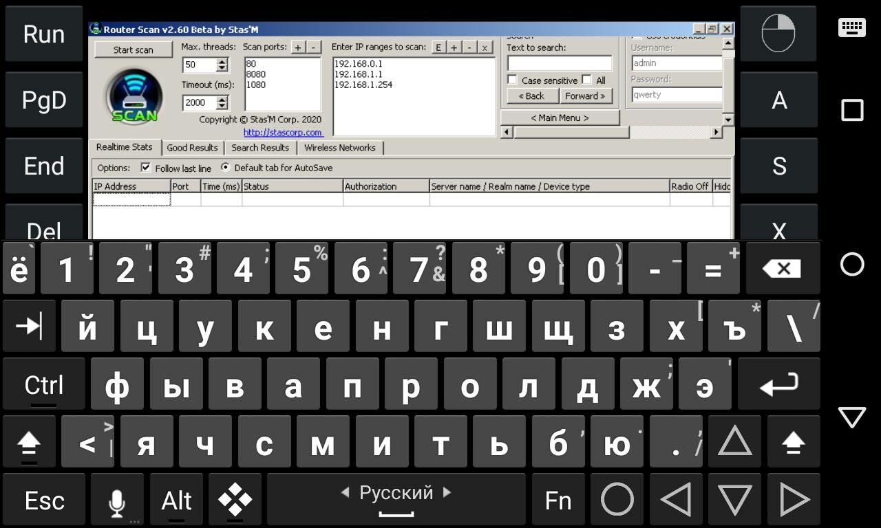Tap the S side button

point(778,166)
